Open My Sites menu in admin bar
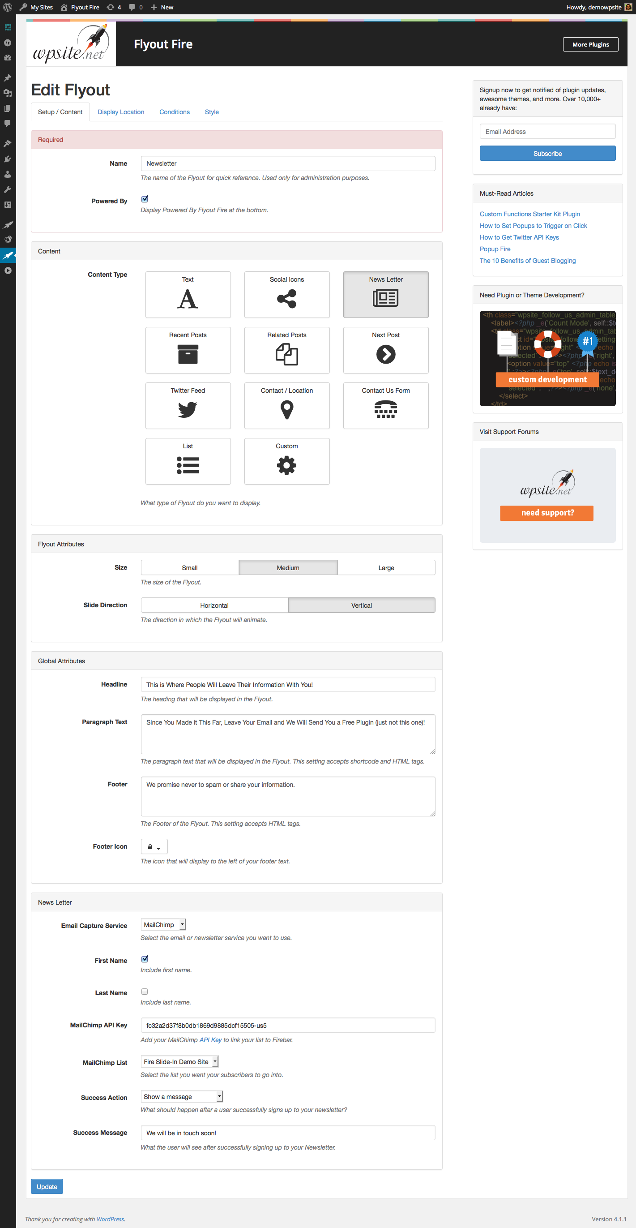The width and height of the screenshot is (636, 1228). (x=36, y=7)
